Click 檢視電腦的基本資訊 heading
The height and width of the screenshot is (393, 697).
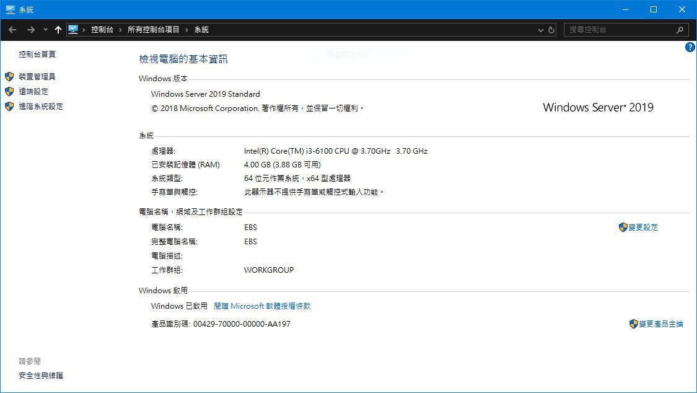[x=183, y=59]
